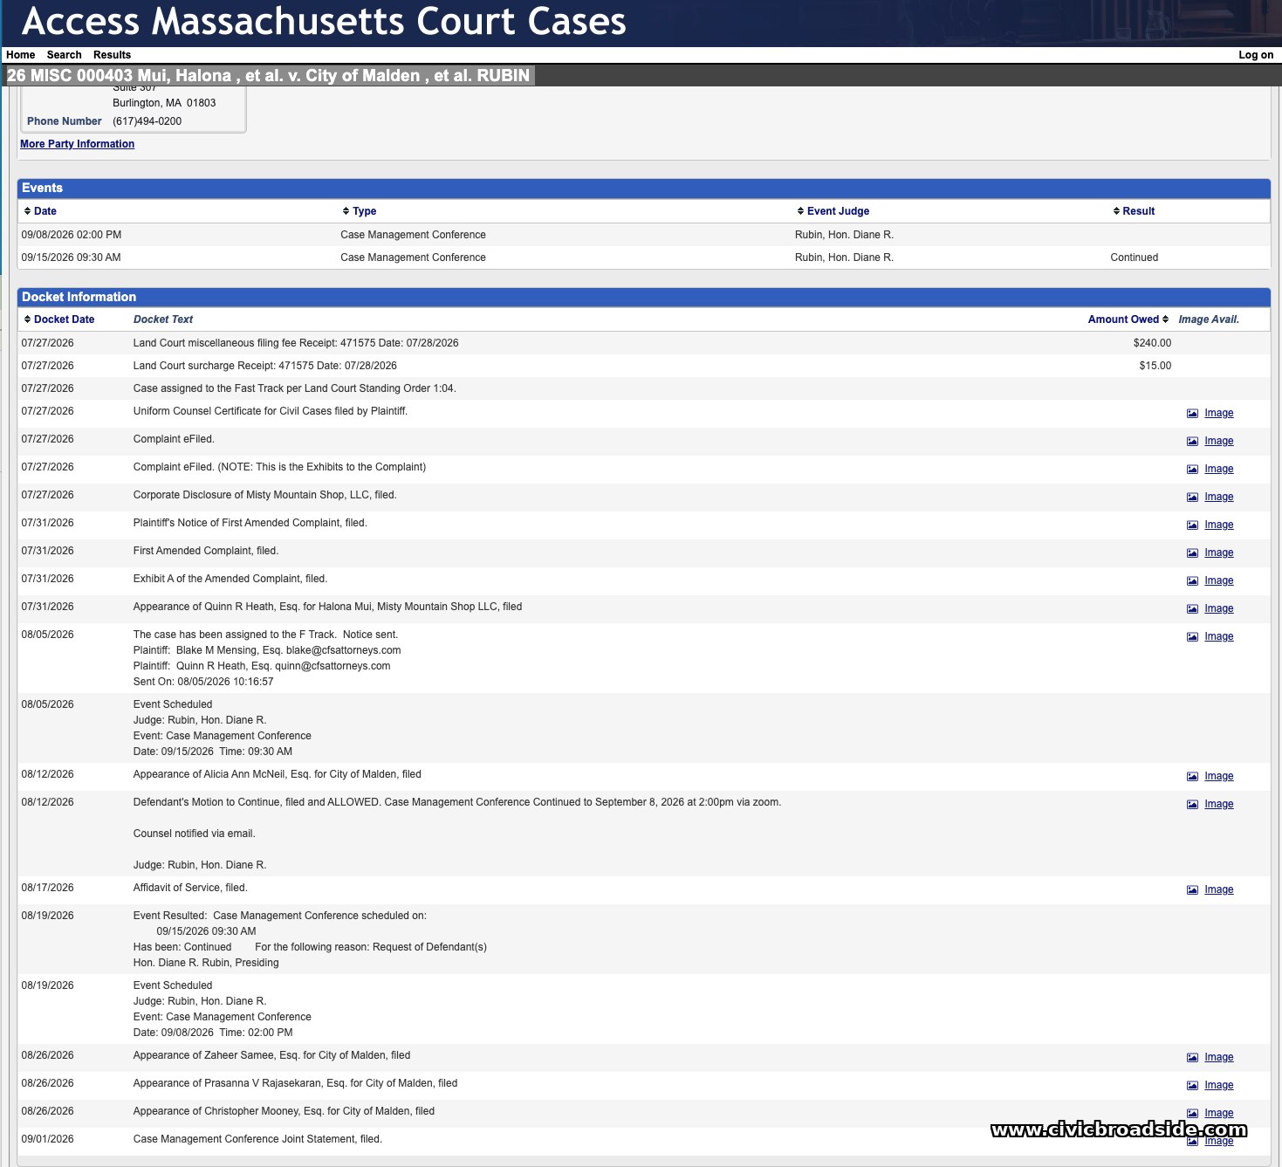
Task: Click 'Docket Text' column header
Action: [163, 319]
